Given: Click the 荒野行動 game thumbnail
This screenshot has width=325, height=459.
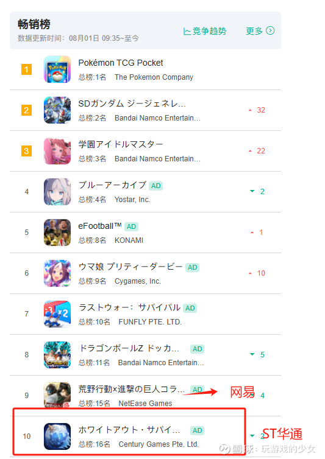Looking at the screenshot, I should pos(57,395).
